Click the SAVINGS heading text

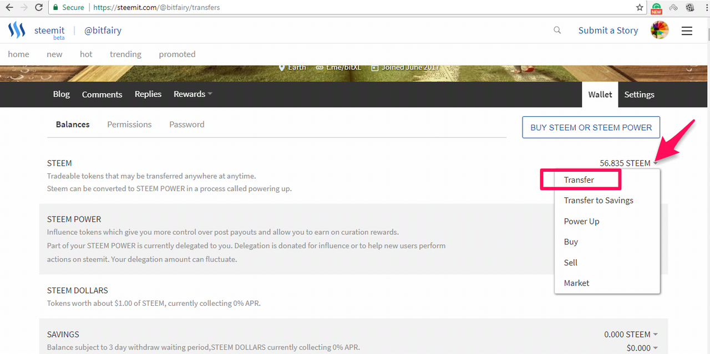63,335
